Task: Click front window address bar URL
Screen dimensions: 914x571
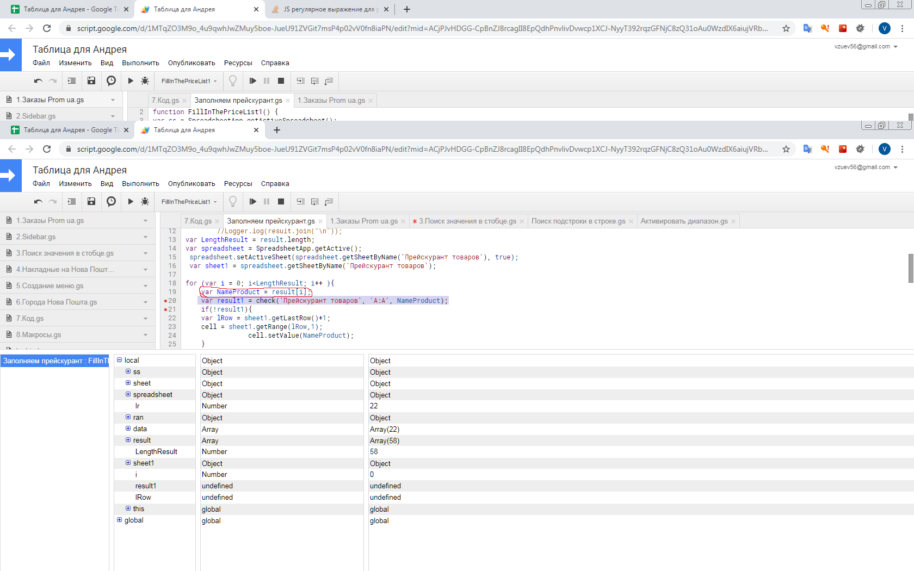Action: click(x=422, y=149)
